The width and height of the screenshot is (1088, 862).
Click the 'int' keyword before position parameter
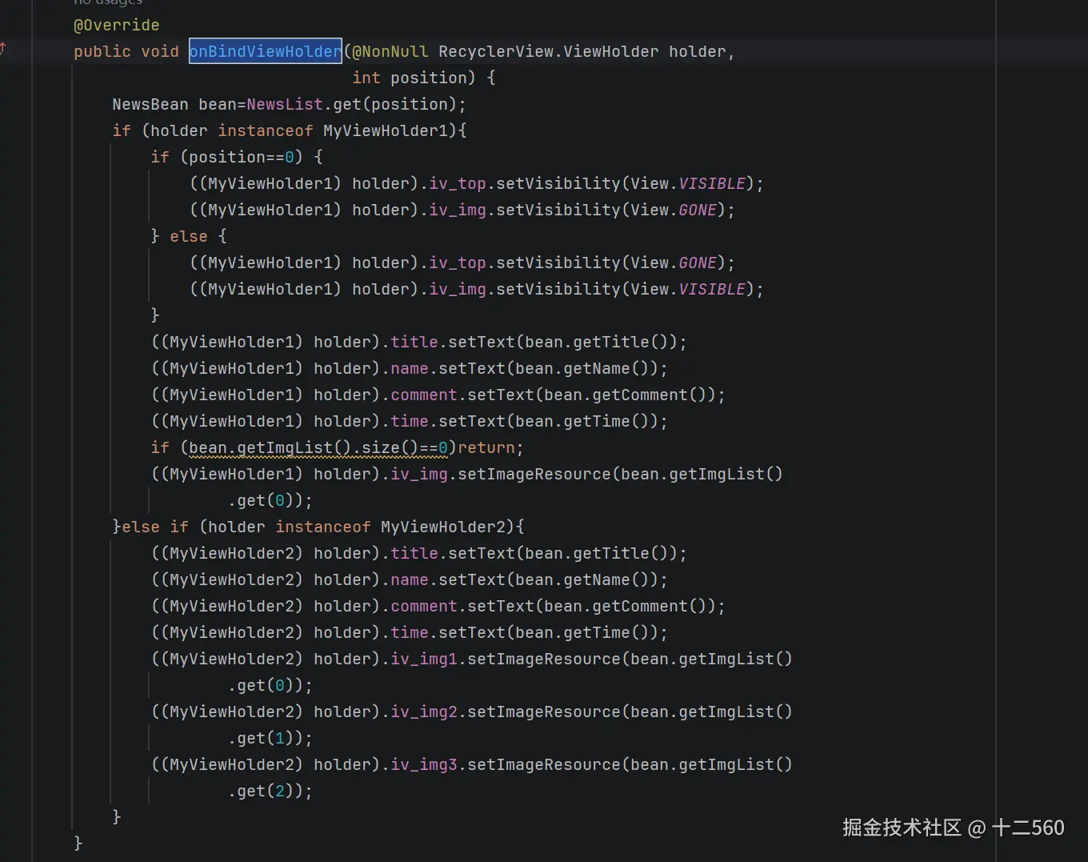366,78
